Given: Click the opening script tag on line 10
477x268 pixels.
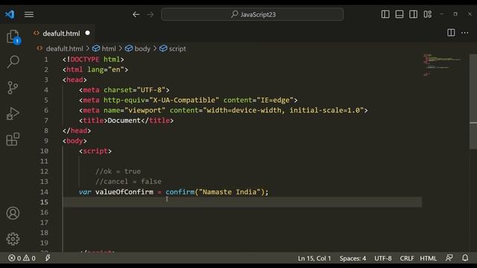Looking at the screenshot, I should 95,151.
